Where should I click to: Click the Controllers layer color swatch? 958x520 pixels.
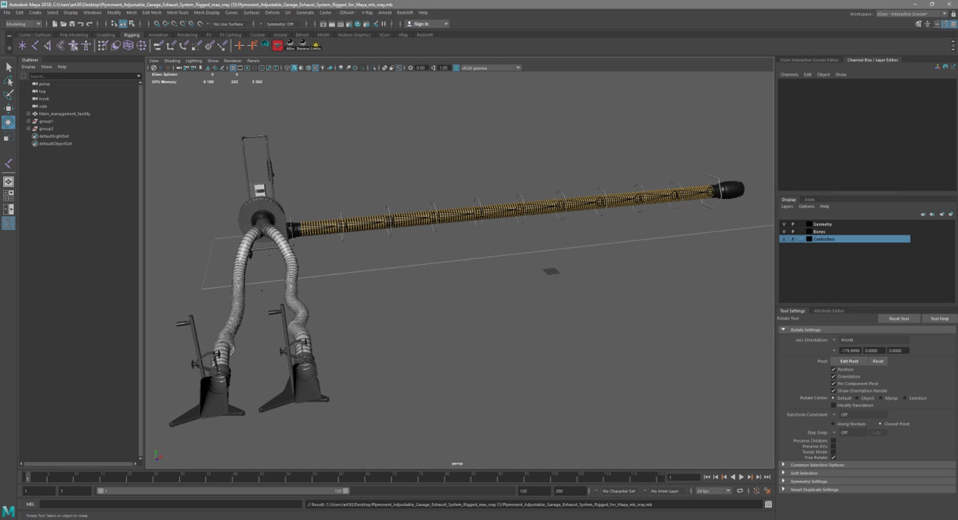[809, 239]
